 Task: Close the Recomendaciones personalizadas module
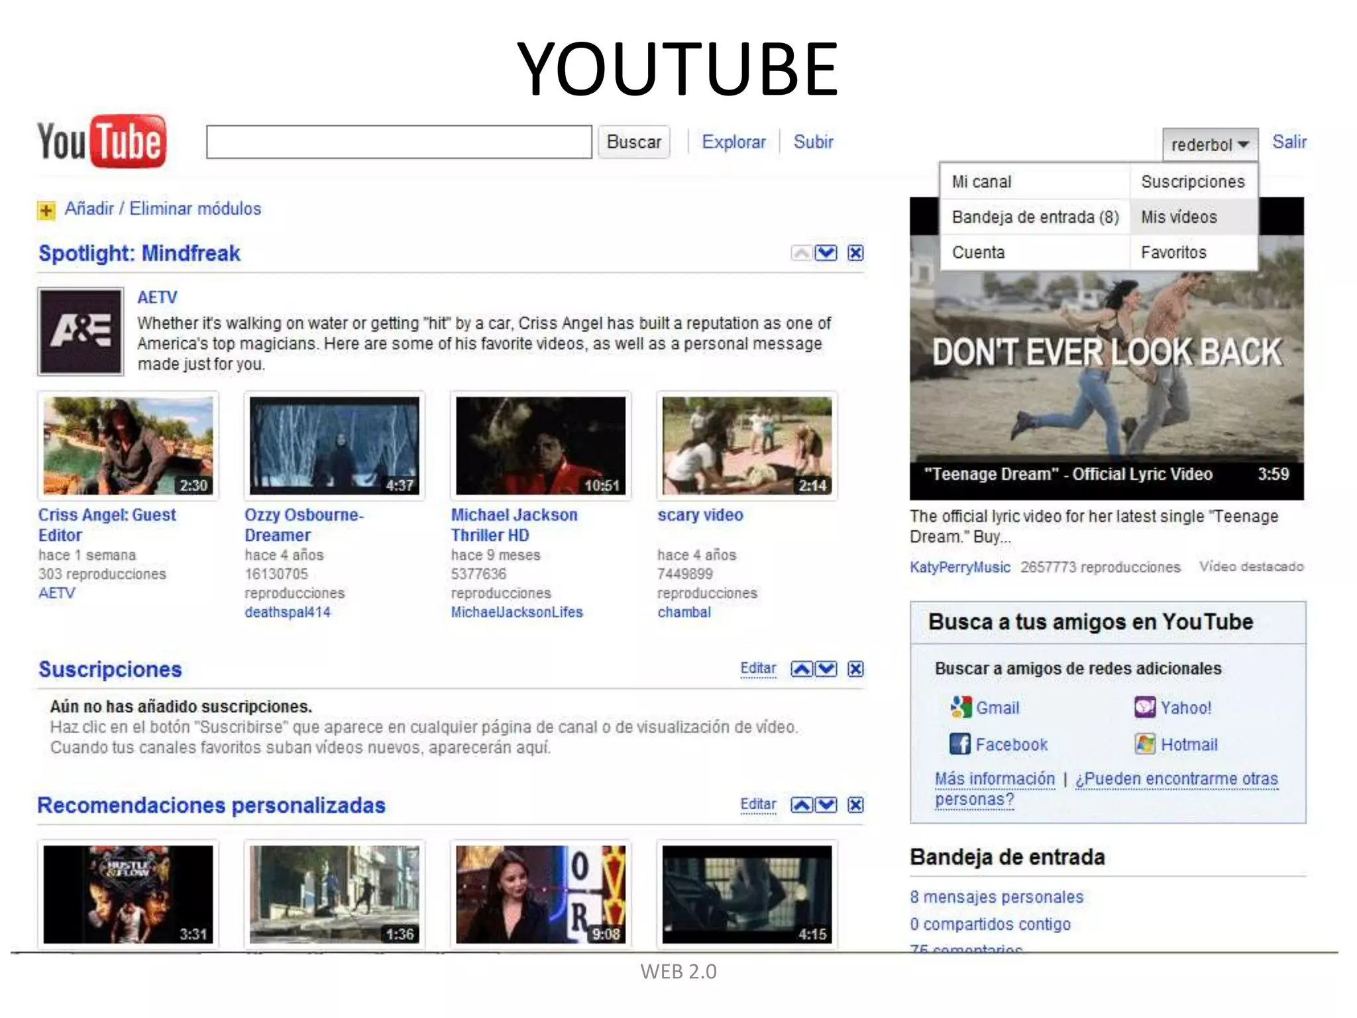855,805
